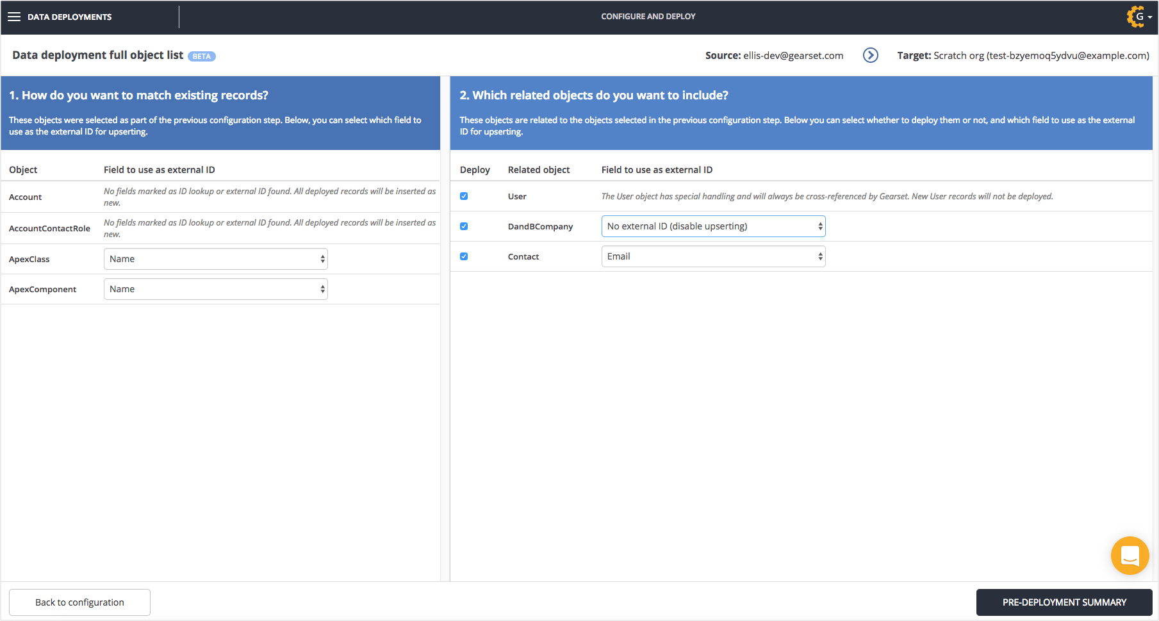1159x621 pixels.
Task: Toggle the Contact deploy checkbox
Action: 464,256
